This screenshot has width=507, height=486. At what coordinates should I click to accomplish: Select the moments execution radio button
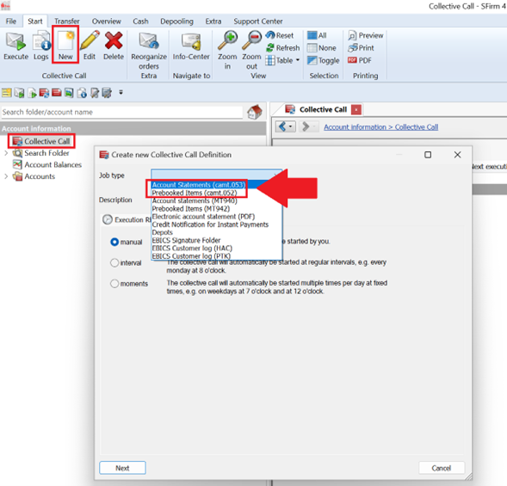tap(114, 283)
